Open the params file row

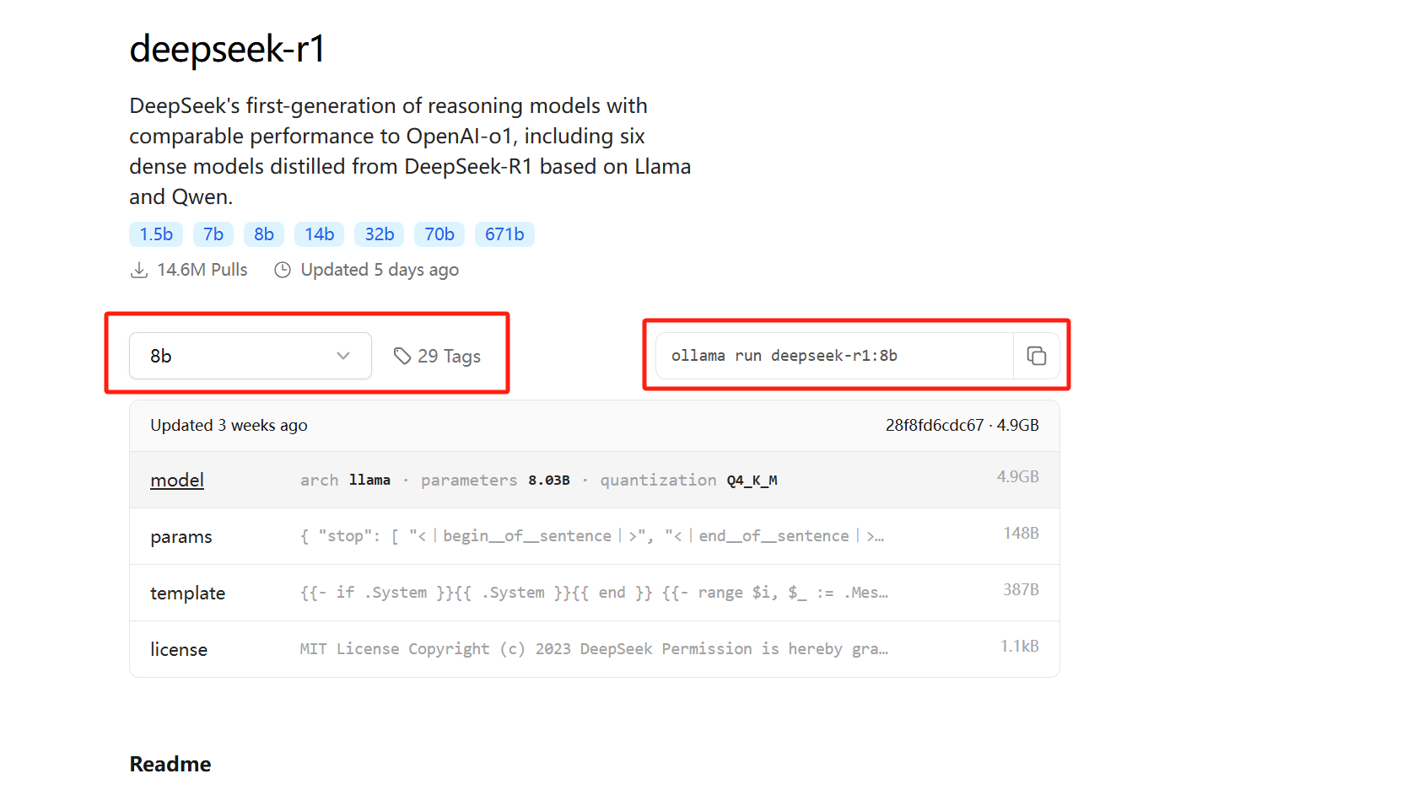point(595,536)
